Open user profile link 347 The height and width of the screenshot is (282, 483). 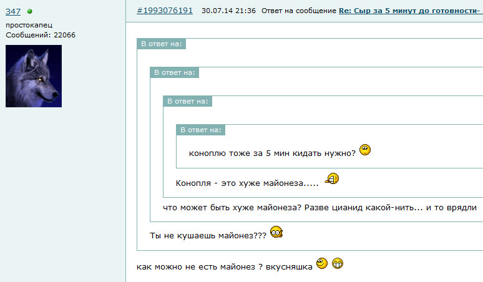(x=13, y=12)
